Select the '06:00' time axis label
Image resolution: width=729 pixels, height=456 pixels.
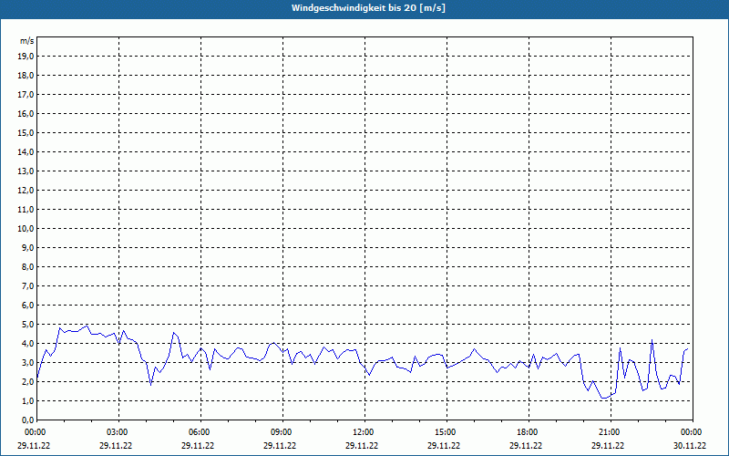[x=200, y=432]
